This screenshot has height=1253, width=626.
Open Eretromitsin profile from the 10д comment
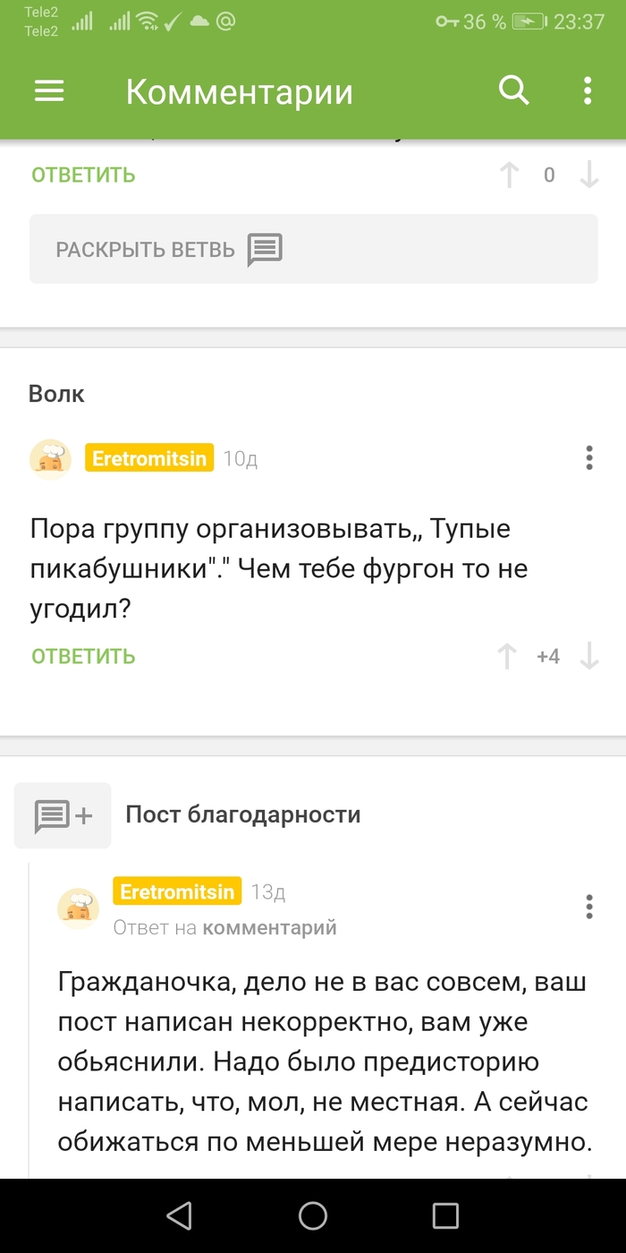(x=149, y=459)
